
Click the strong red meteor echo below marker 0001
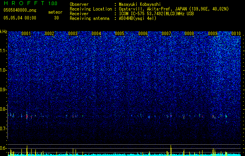27,116
